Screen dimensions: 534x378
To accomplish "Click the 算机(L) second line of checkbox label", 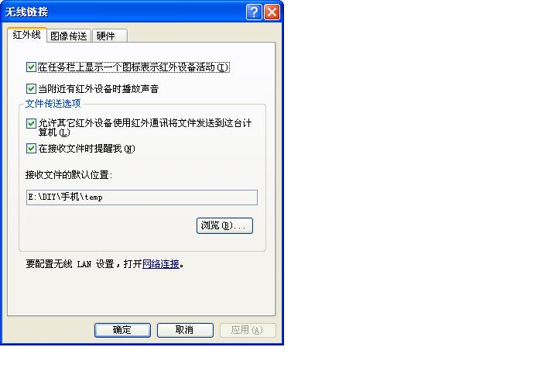I will coord(54,132).
